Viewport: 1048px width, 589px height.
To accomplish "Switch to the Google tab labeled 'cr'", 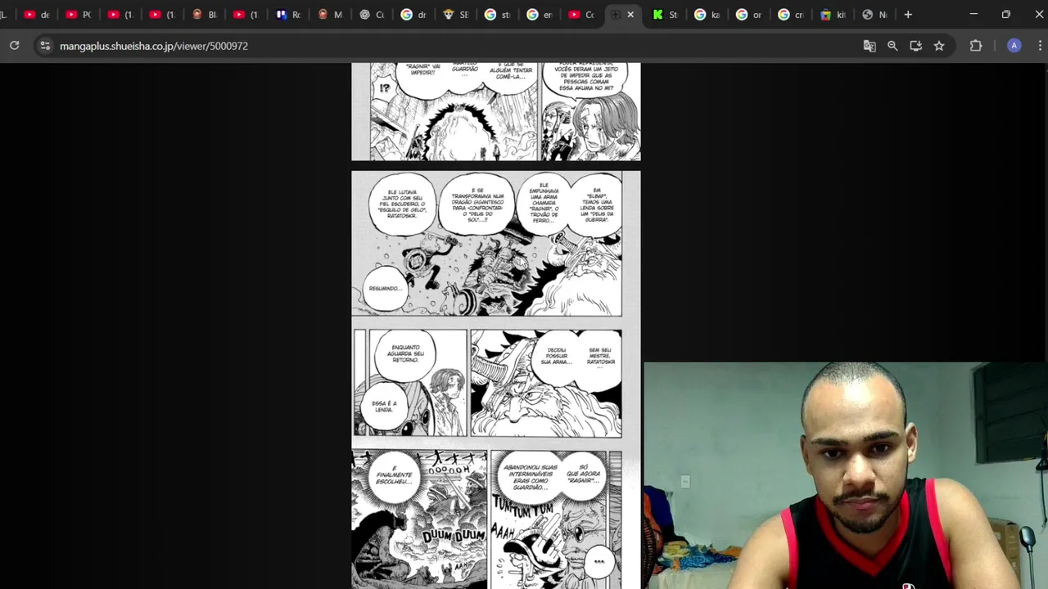I will click(x=792, y=15).
